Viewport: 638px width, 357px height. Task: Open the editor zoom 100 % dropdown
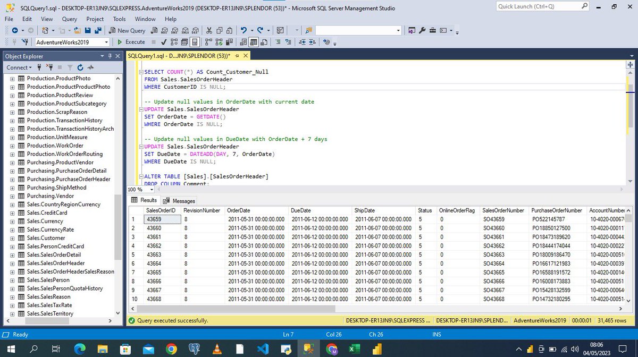tap(152, 190)
